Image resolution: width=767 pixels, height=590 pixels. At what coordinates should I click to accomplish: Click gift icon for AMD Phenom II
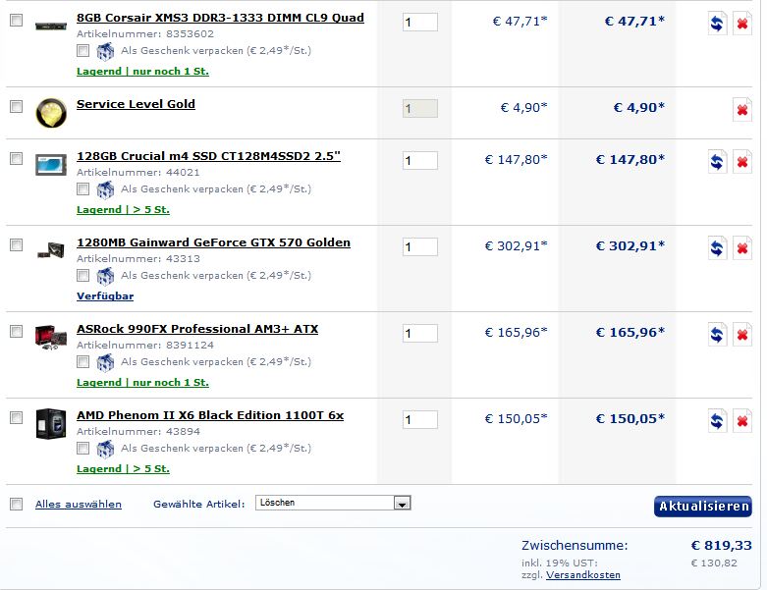105,449
